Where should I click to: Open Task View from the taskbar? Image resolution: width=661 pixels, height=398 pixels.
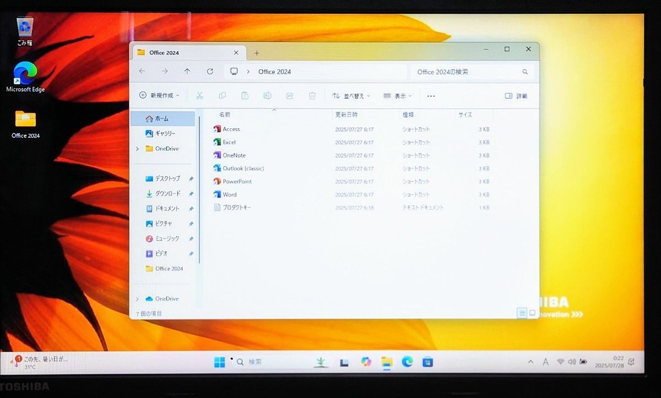coord(344,362)
